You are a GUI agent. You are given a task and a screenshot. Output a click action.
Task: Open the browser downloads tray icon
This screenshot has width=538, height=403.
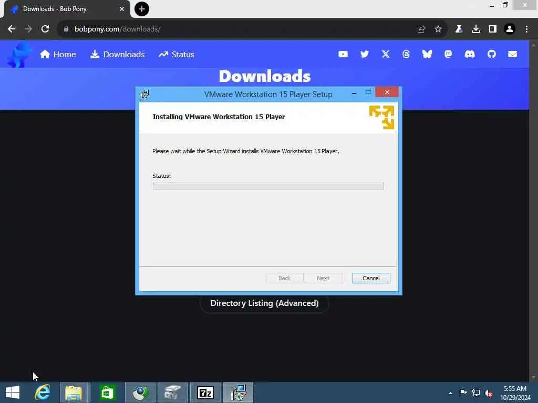click(x=476, y=29)
